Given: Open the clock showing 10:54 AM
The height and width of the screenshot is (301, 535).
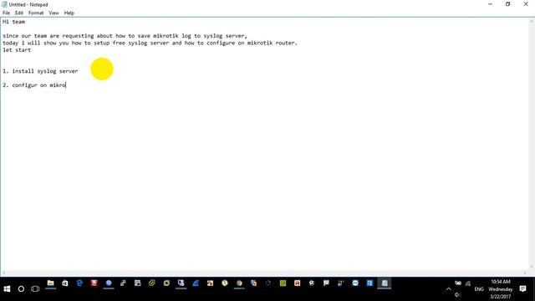Looking at the screenshot, I should click(500, 289).
